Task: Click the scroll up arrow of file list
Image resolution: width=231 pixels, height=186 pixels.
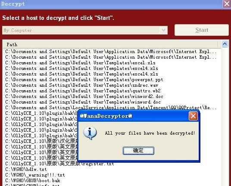Action: (225, 44)
